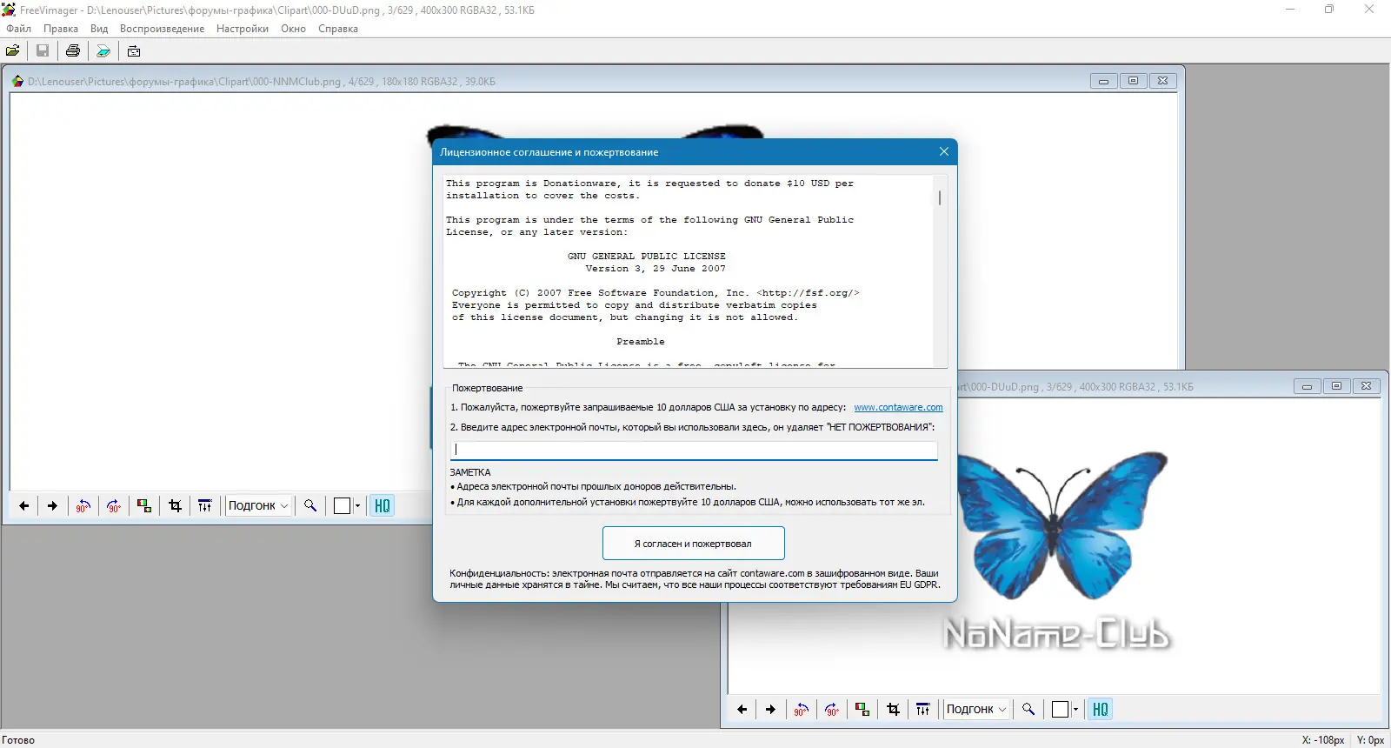Go to next image in DUuD window

[x=771, y=710]
